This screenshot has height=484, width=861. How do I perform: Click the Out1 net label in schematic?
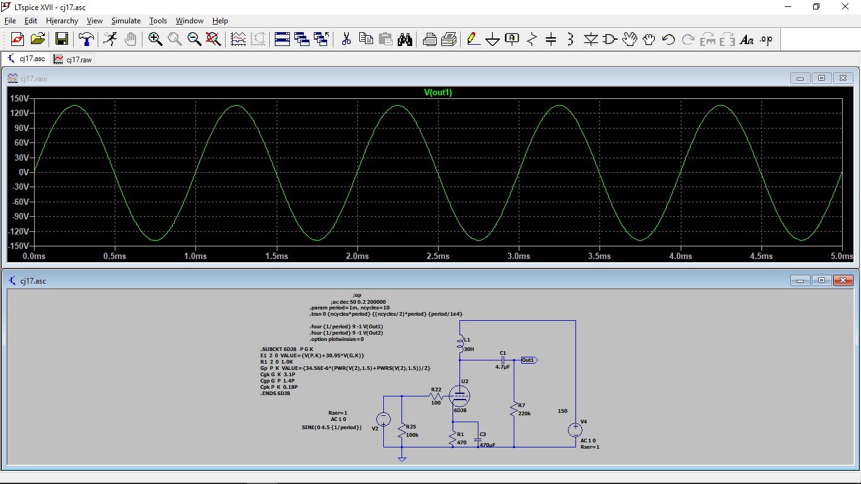[x=528, y=360]
